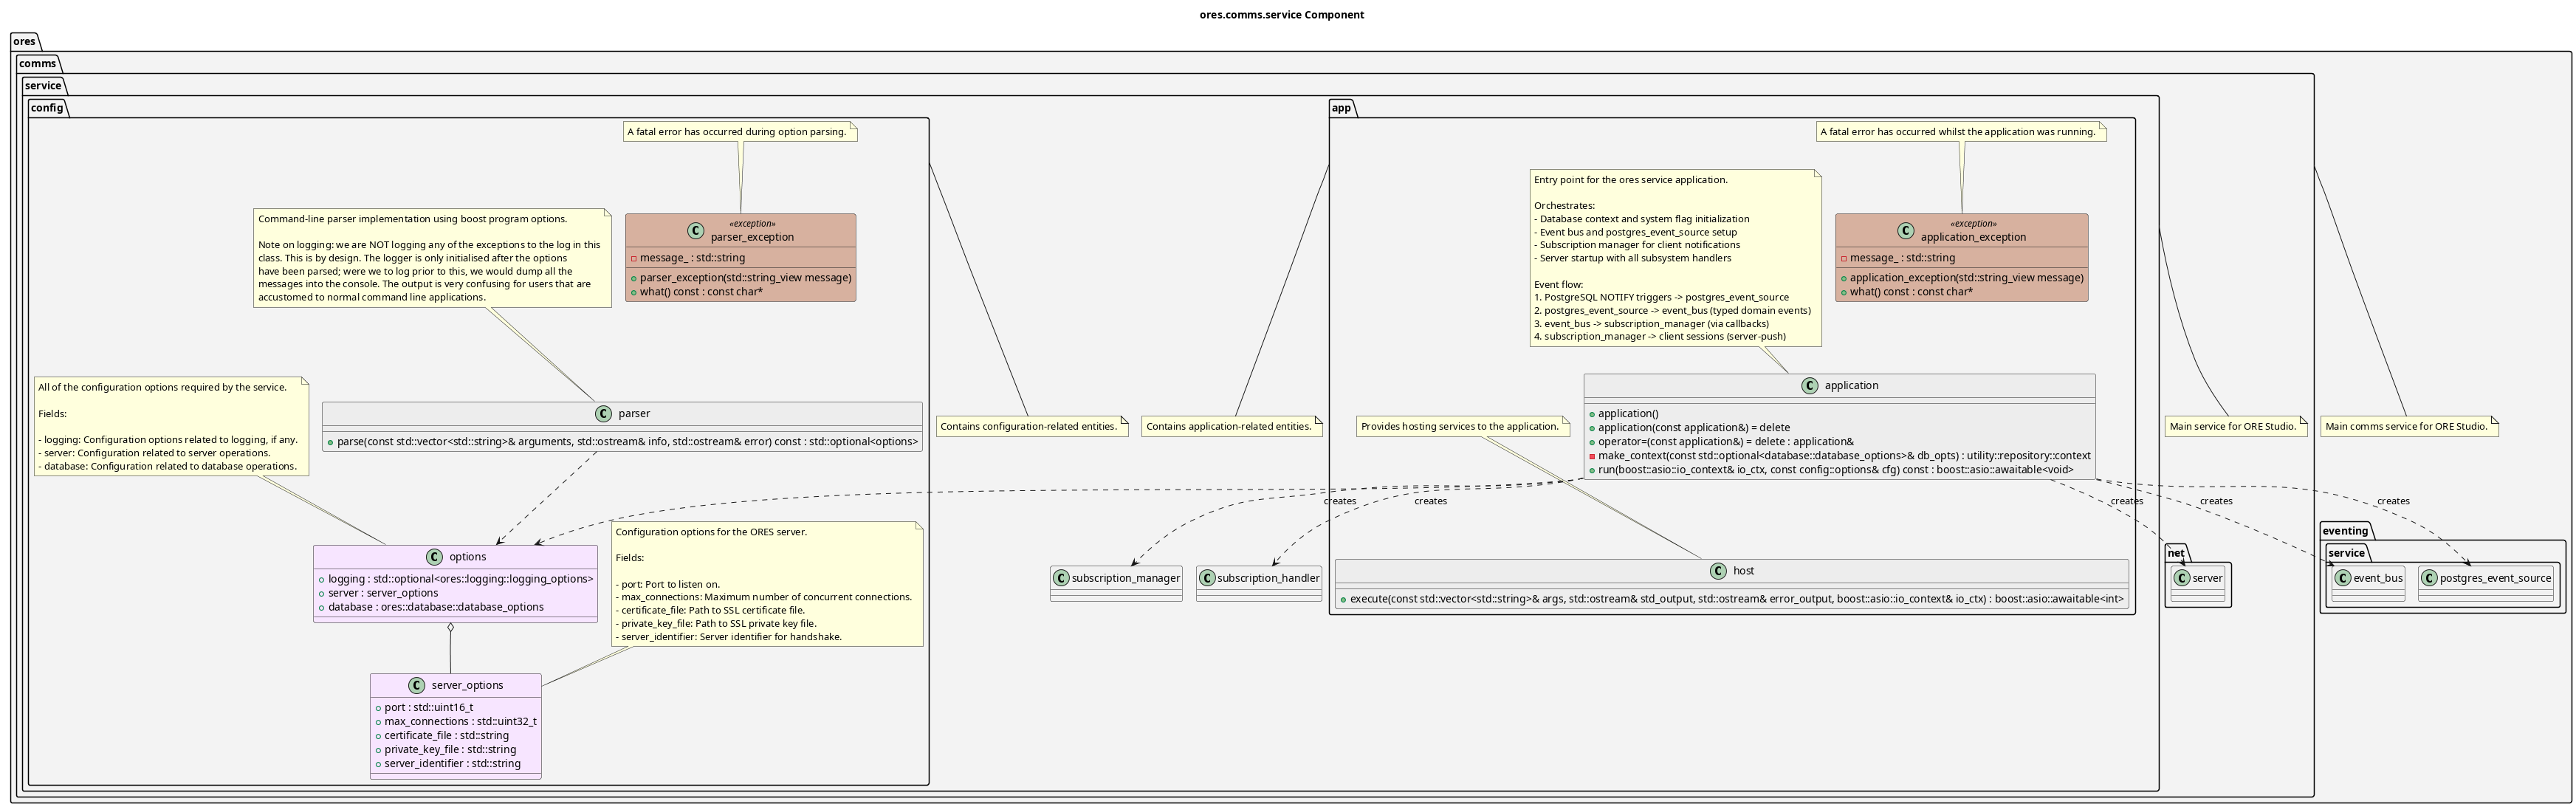Viewport: 2576px width, 807px height.
Task: Click the subscription_handler class icon
Action: point(1207,578)
